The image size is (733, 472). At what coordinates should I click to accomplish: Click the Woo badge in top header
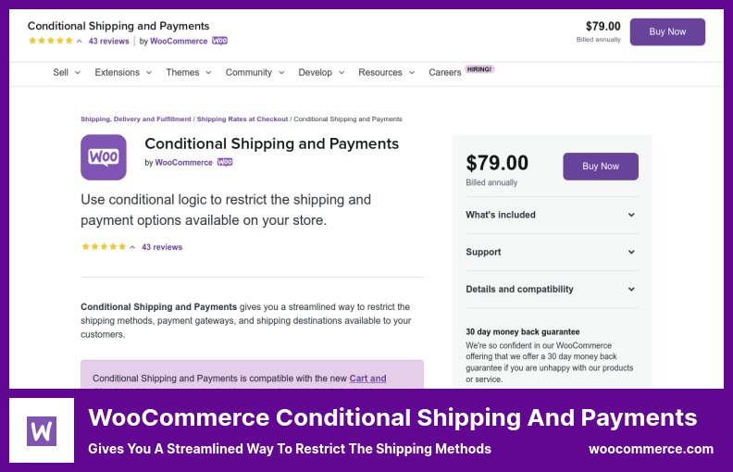coord(219,42)
